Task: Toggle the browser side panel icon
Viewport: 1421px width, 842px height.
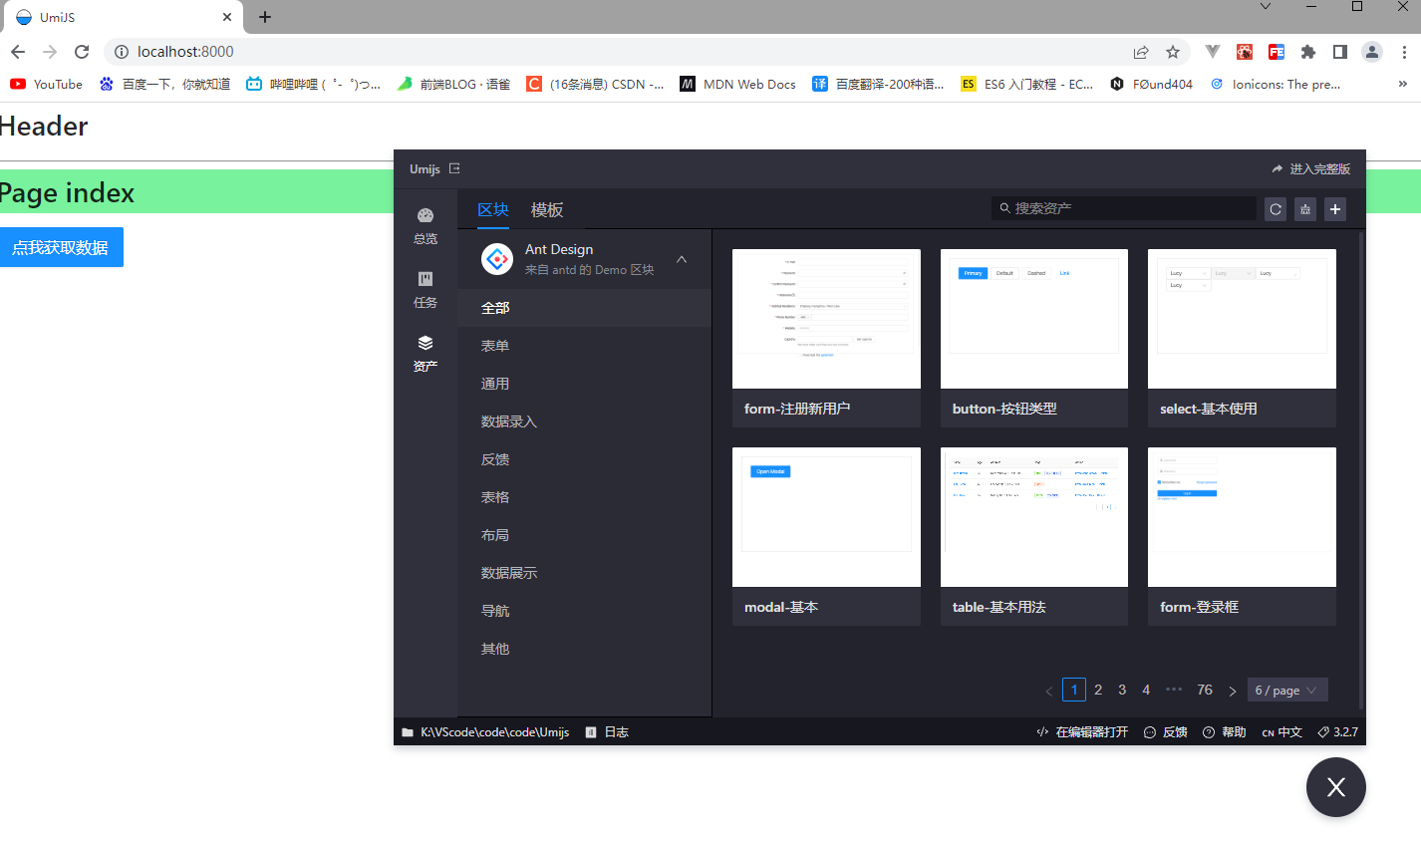Action: 1340,52
